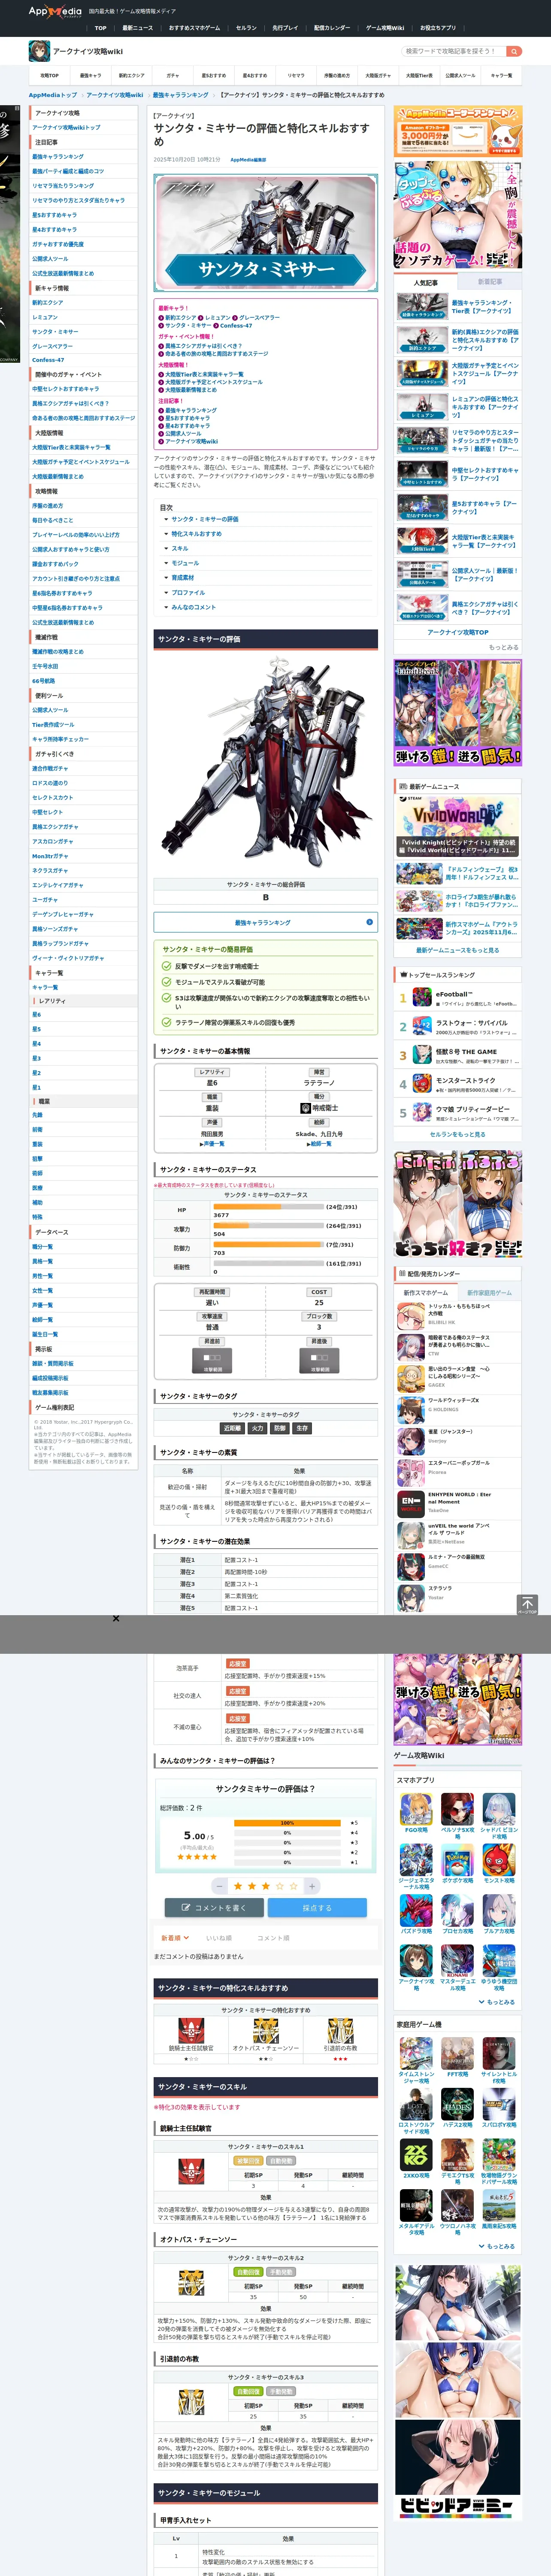
Task: Open 最新ニュース in top navigation
Action: 138,28
